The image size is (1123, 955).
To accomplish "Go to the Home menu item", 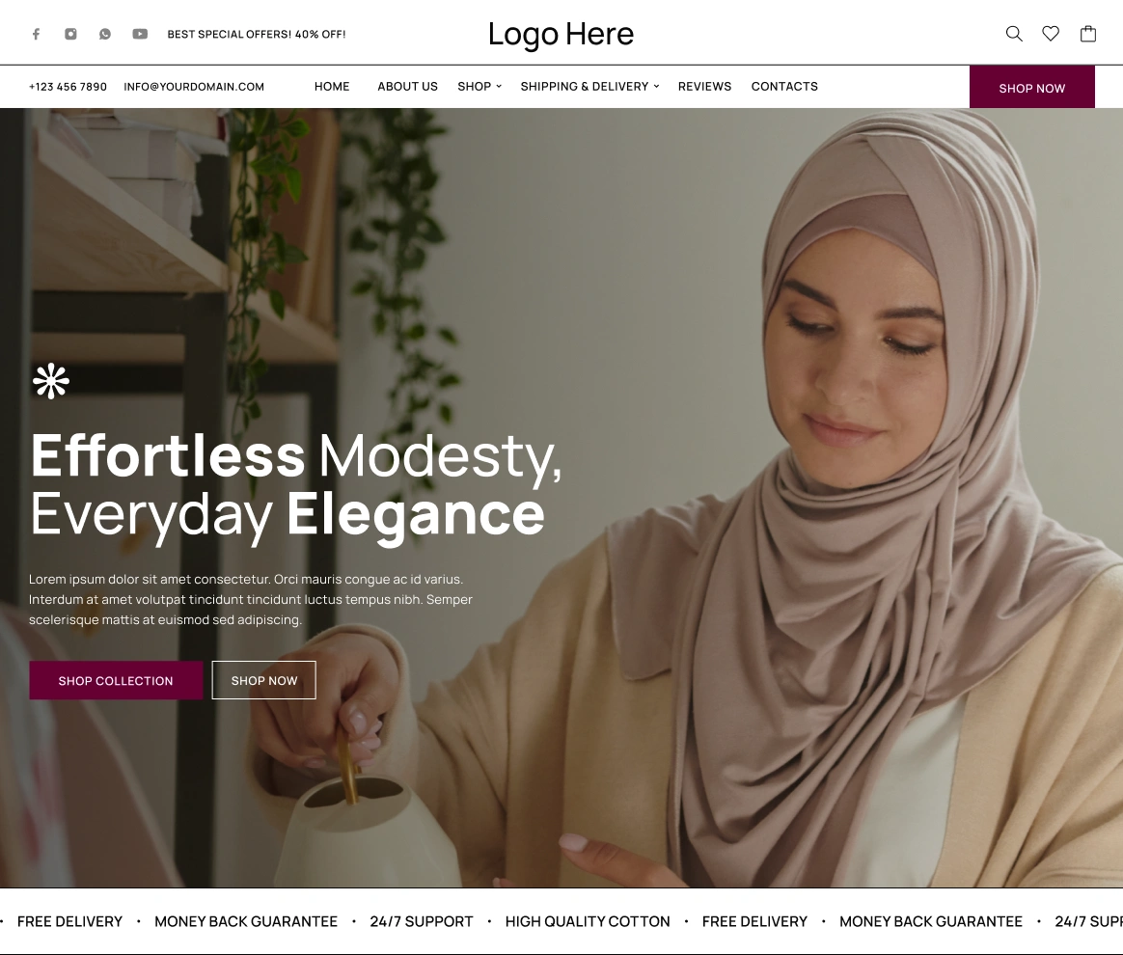I will (332, 87).
